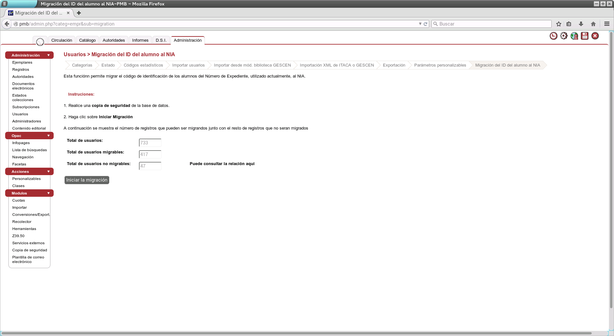Collapse the Opac sidebar section

[x=48, y=136]
